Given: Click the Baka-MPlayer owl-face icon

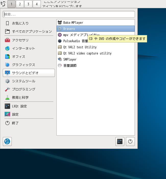Looking at the screenshot, I should click(x=60, y=23).
